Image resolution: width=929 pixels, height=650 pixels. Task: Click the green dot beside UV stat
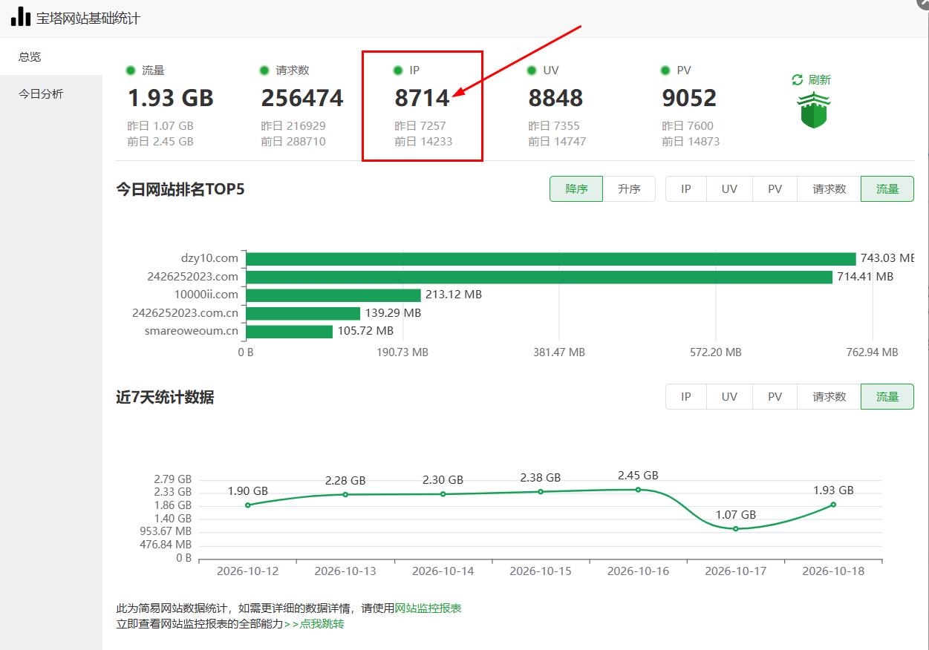click(x=532, y=70)
